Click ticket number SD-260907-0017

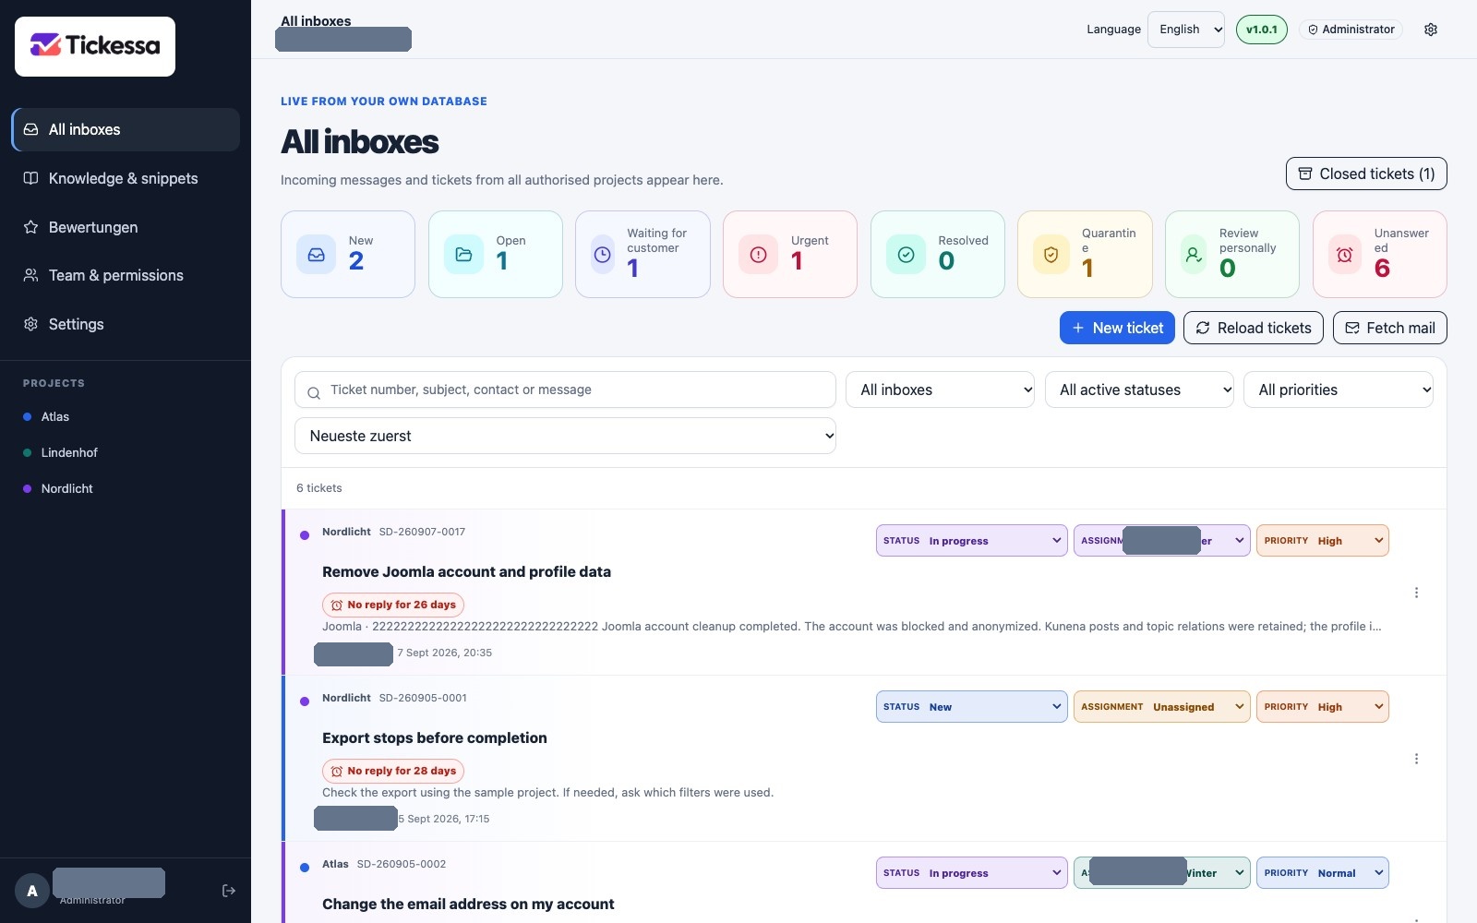click(422, 532)
